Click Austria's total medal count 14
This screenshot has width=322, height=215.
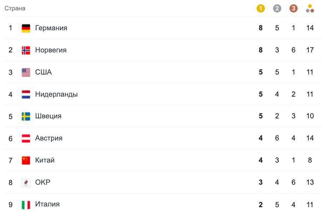(x=310, y=138)
